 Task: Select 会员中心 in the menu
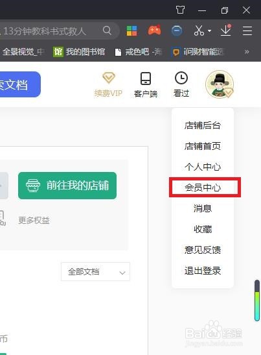(203, 188)
